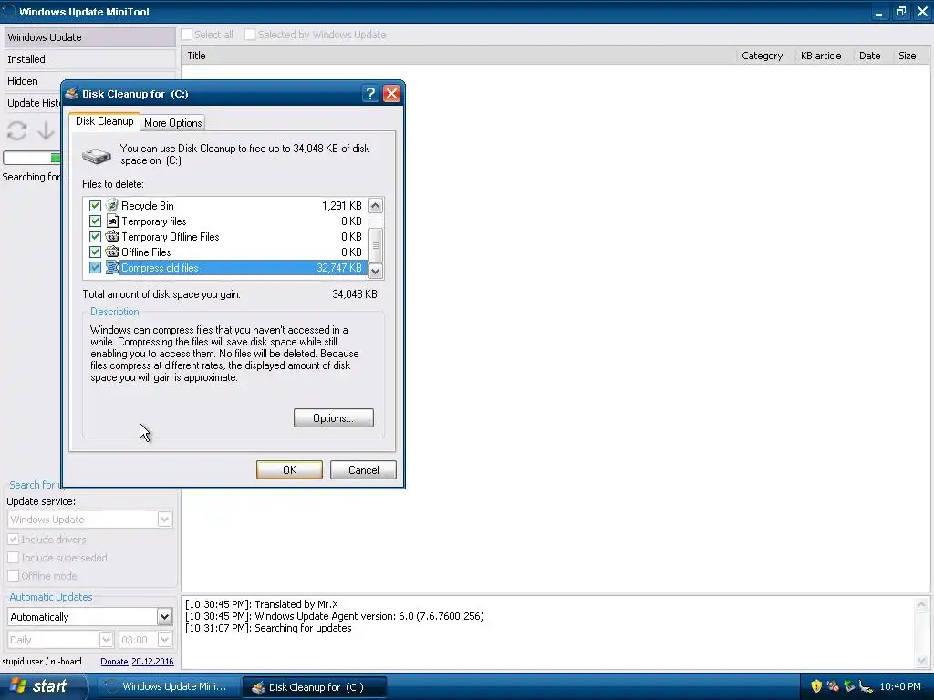Screen dimensions: 934x700
Task: Restore down the MiniTool window
Action: (x=900, y=11)
